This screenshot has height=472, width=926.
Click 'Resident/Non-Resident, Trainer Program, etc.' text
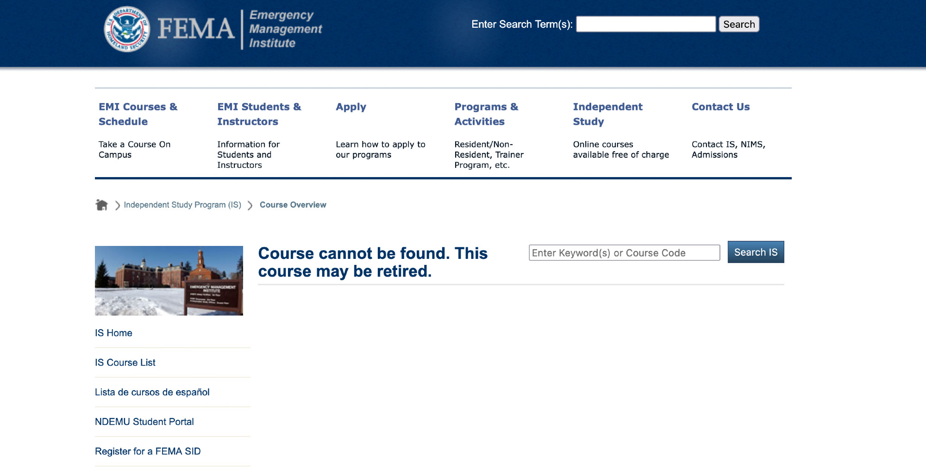coord(489,154)
